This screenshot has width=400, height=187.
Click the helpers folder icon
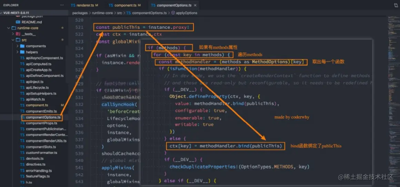tap(22, 52)
